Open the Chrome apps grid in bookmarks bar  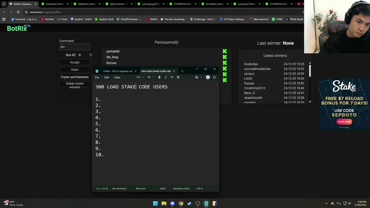click(x=4, y=19)
